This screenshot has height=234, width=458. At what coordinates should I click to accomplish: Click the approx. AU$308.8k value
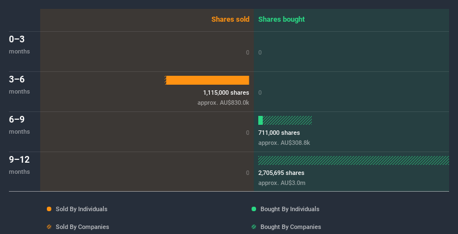(284, 143)
